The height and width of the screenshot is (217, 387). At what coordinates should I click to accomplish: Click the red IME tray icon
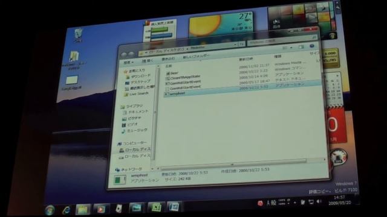[260, 203]
